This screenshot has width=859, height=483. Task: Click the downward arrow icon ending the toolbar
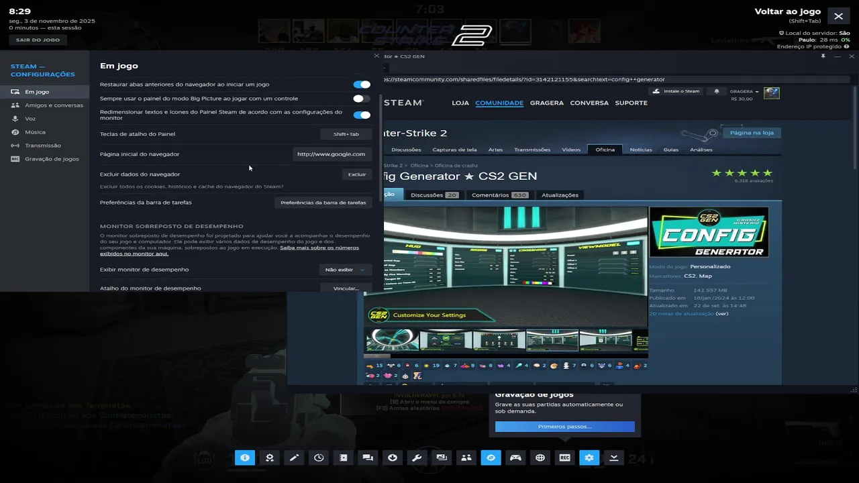(614, 458)
